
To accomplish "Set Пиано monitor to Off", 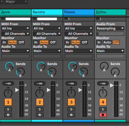I will pos(84,42).
